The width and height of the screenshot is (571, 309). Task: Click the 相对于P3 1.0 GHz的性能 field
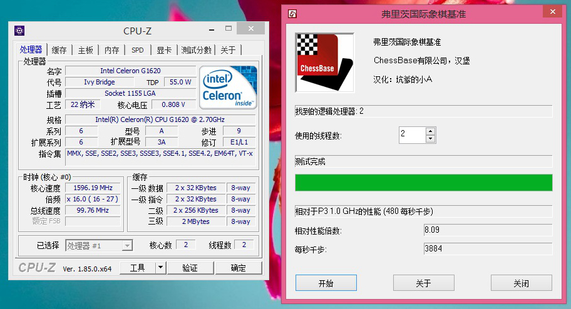[x=423, y=211]
